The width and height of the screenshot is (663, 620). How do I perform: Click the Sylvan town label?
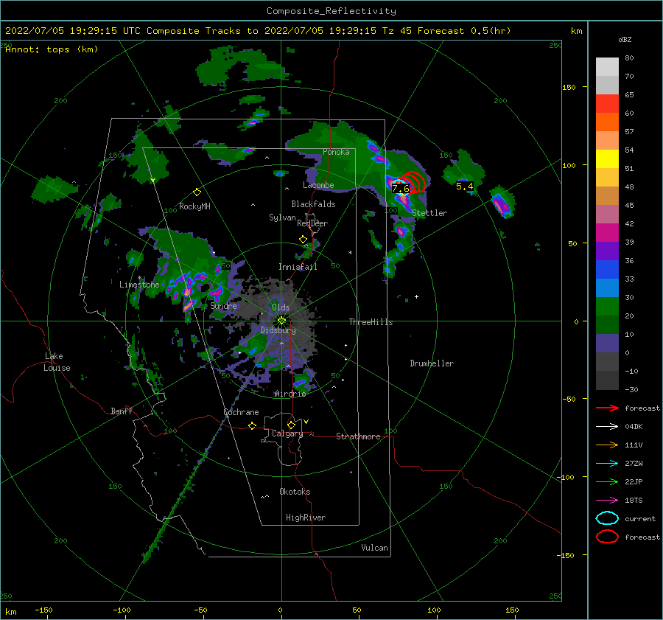pos(282,217)
